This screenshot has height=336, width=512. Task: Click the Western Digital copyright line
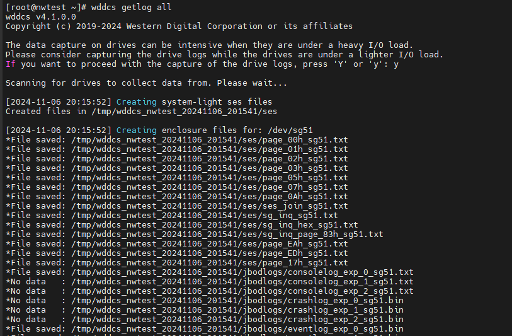pyautogui.click(x=179, y=26)
